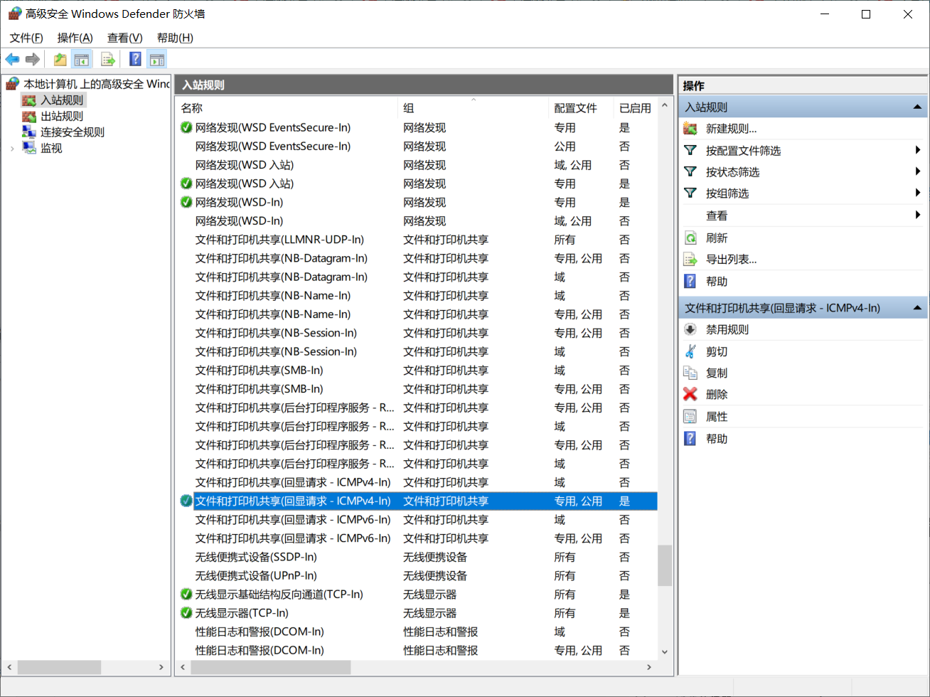Click the rules list vertical scrollbar thumb
This screenshot has height=697, width=930.
pyautogui.click(x=665, y=565)
